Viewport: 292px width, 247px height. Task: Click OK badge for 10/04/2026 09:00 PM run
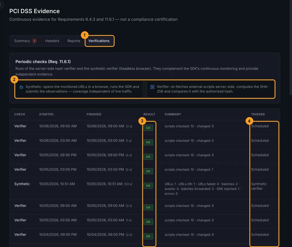(x=148, y=236)
